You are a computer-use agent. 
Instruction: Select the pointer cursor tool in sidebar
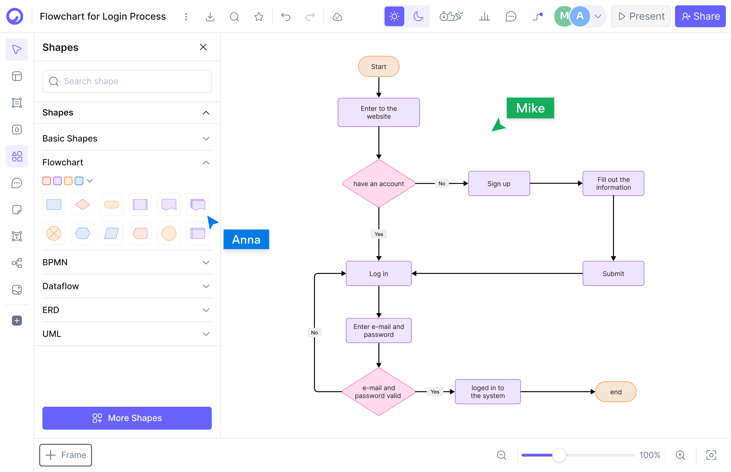pyautogui.click(x=17, y=49)
